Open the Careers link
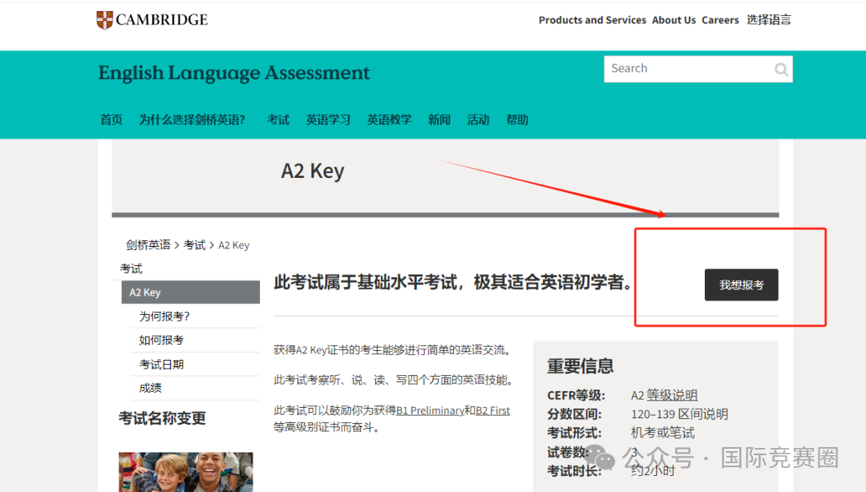The height and width of the screenshot is (492, 866). coord(720,20)
